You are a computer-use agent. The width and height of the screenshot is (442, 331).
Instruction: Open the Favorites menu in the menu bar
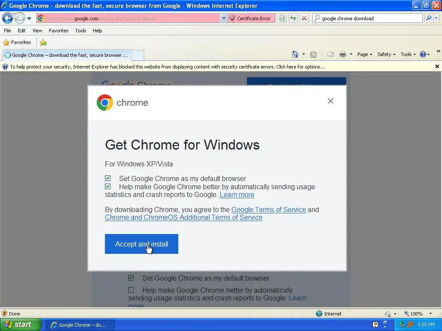(58, 31)
